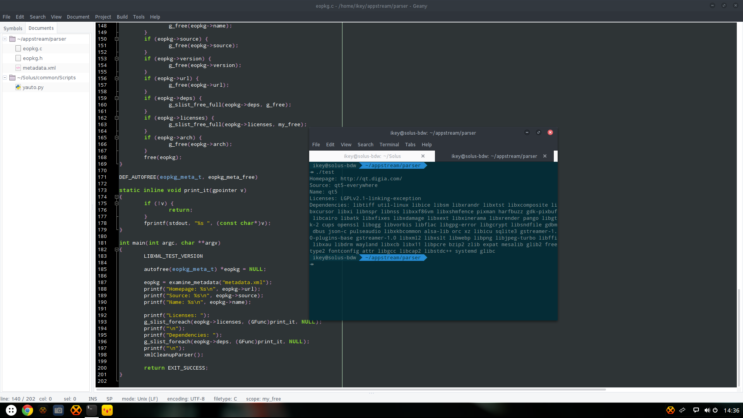Fold the if block at line 150
This screenshot has width=743, height=418.
click(116, 39)
